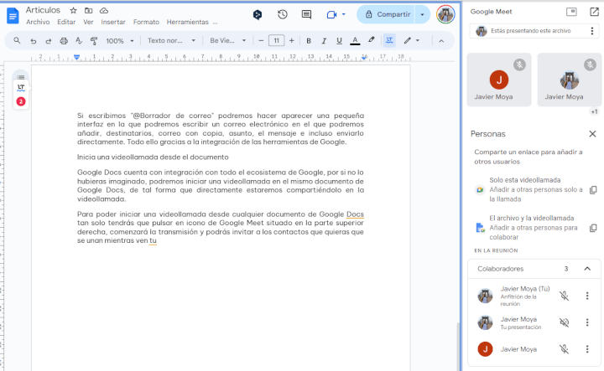604x371 pixels.
Task: Undo the last action
Action: tap(33, 41)
